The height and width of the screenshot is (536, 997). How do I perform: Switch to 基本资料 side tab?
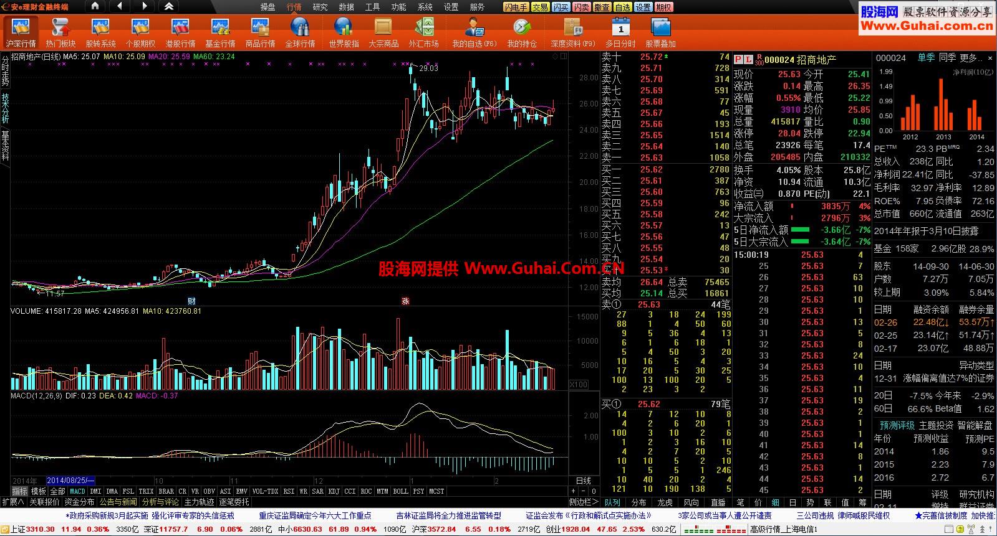point(5,146)
